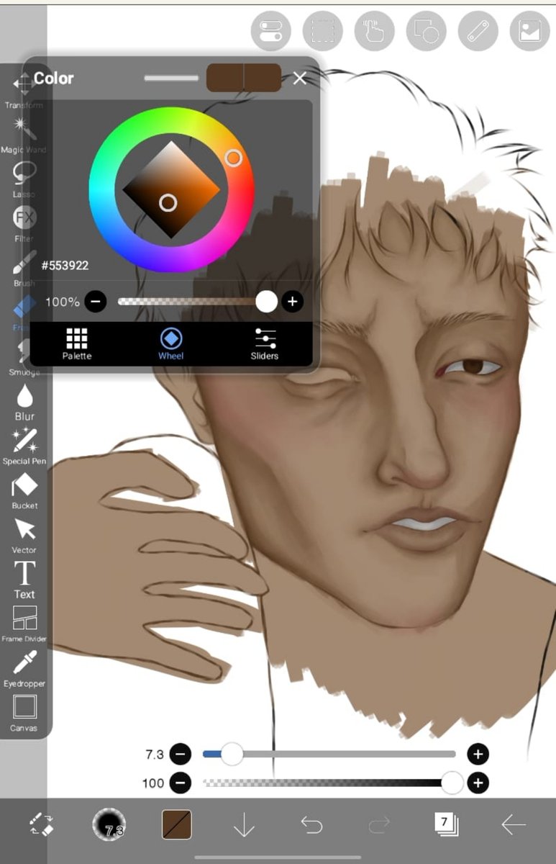Image resolution: width=556 pixels, height=864 pixels.
Task: Undo the last stroke
Action: pos(311,824)
